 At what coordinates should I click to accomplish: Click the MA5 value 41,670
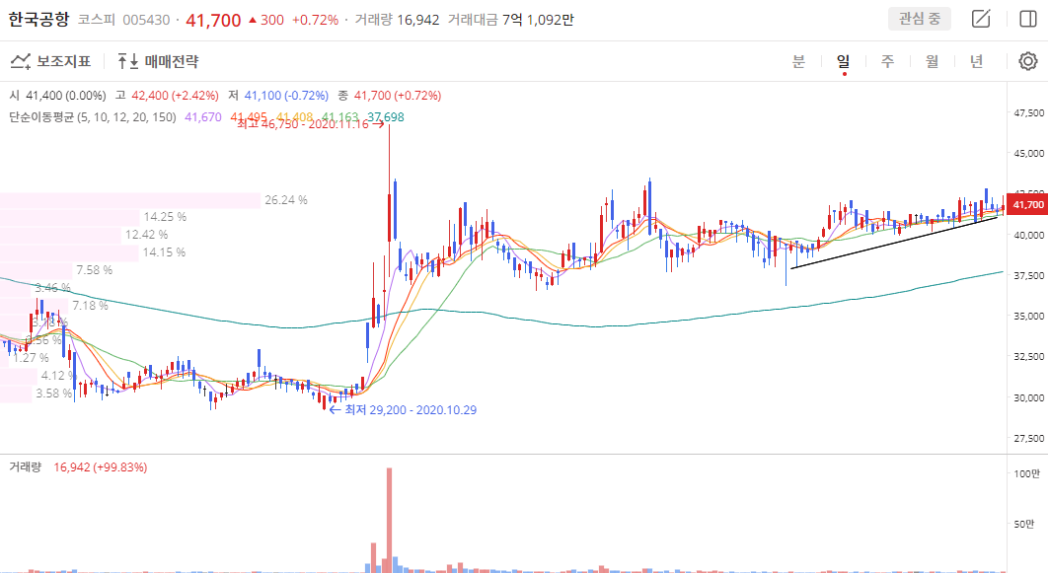coord(203,117)
